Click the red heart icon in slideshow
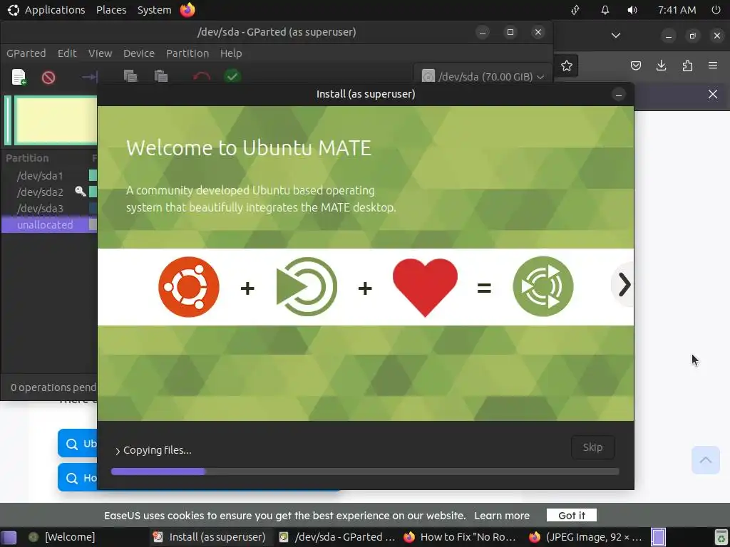 pos(425,288)
